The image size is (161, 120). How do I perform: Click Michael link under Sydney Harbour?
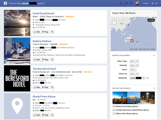pos(48,47)
